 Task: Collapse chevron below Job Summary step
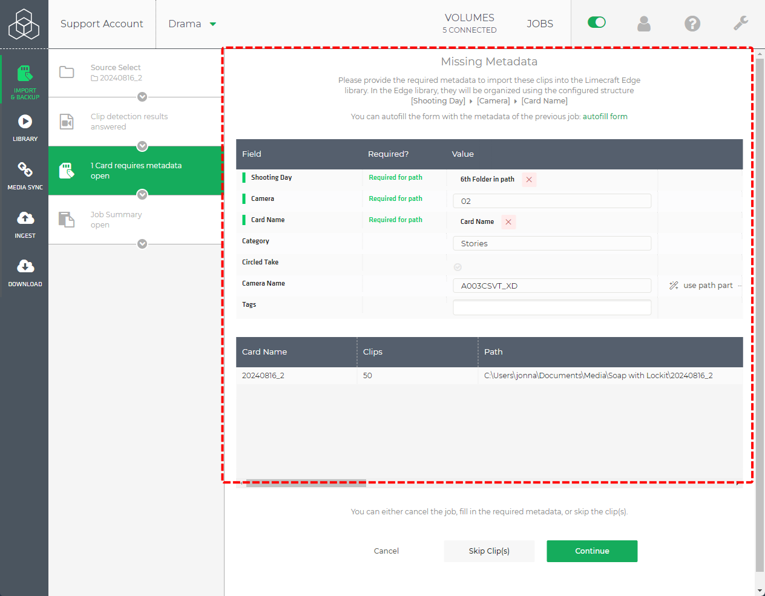click(142, 244)
